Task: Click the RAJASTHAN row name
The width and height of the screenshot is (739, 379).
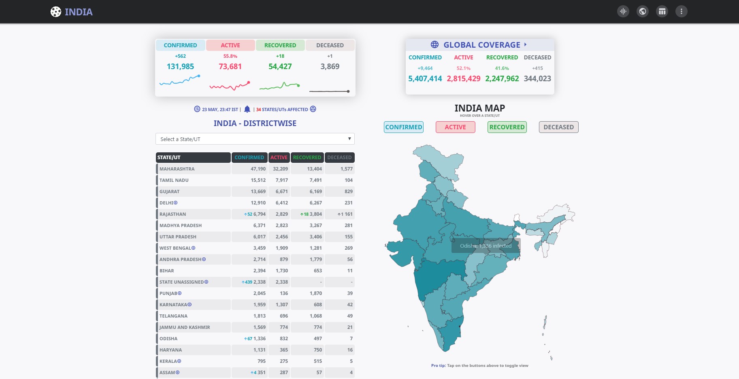Action: [173, 214]
